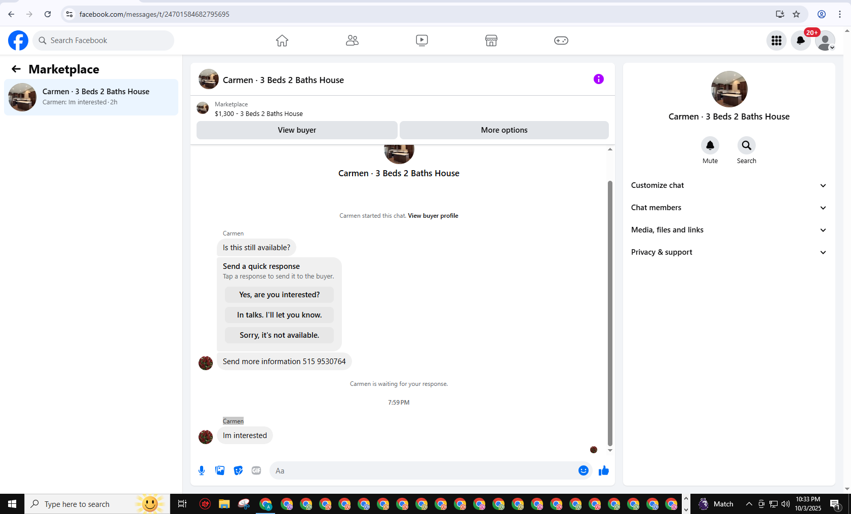The width and height of the screenshot is (851, 514).
Task: Choose a GIF from the composer
Action: (x=256, y=470)
